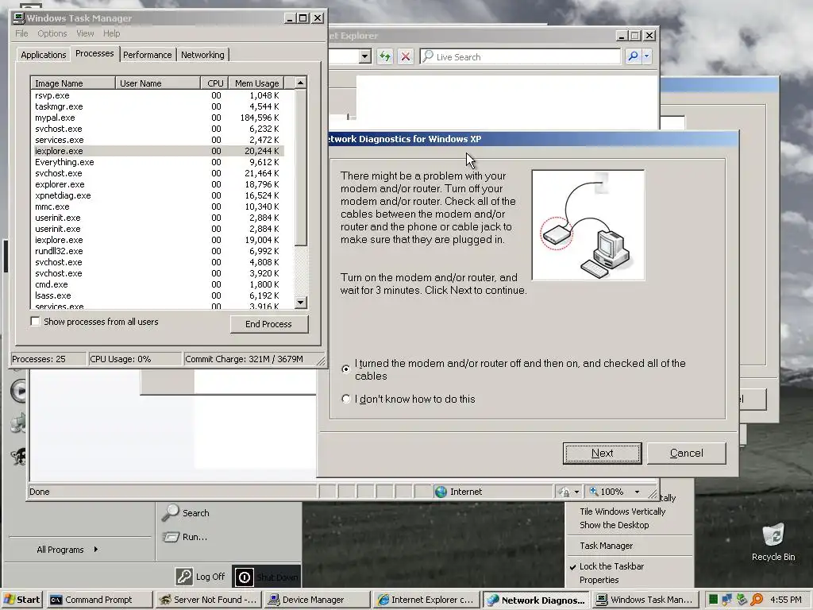Viewport: 813px width, 610px height.
Task: Click the Run icon in Start menu
Action: coord(171,537)
